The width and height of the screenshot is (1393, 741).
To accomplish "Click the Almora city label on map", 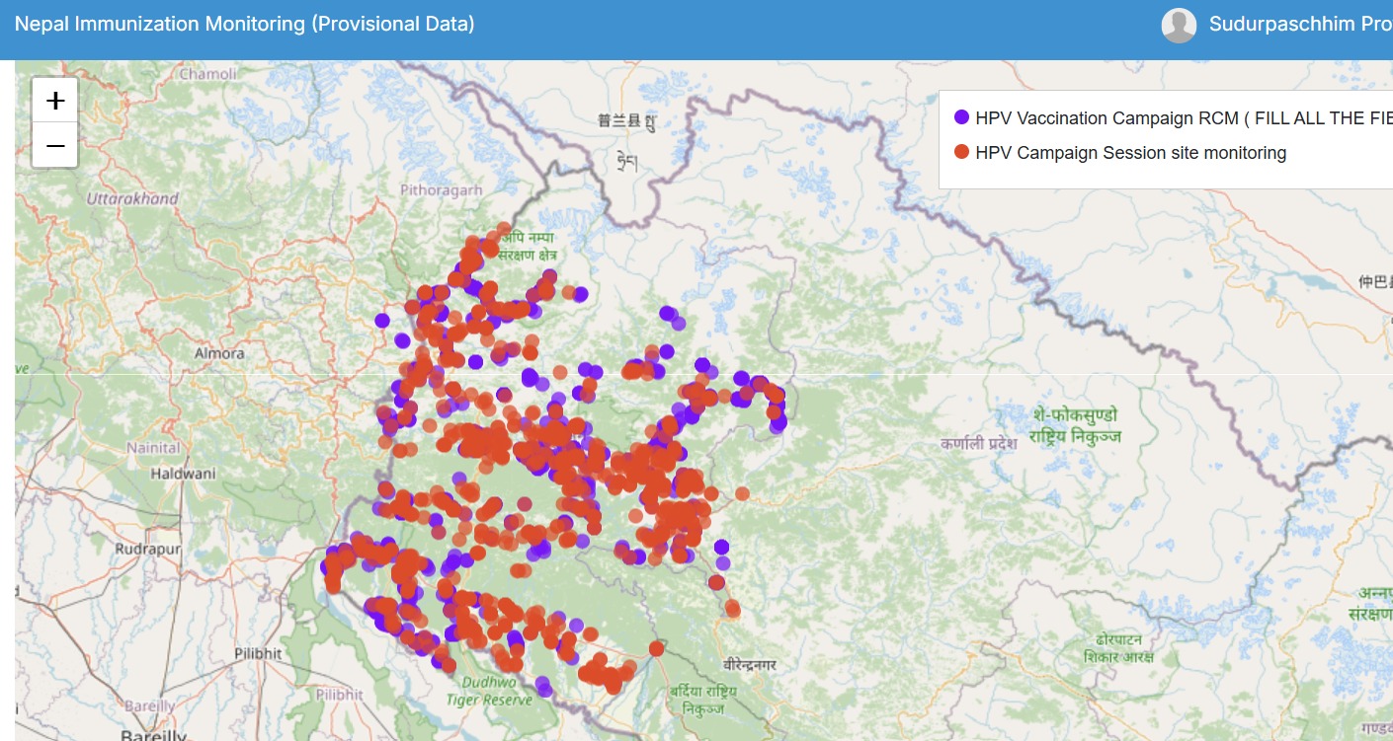I will click(x=219, y=353).
